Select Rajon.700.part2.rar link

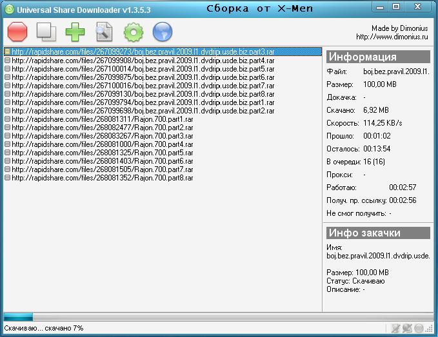coord(103,128)
